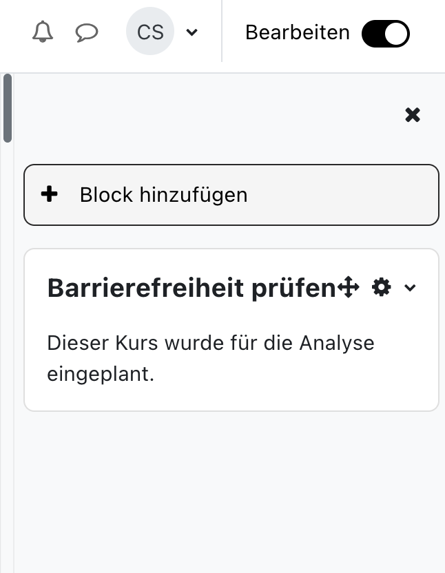445x573 pixels.
Task: Click the Bearbeiten label text
Action: [x=297, y=32]
